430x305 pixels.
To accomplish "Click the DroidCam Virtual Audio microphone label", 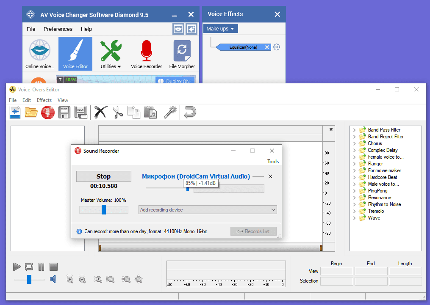I will coord(196,176).
